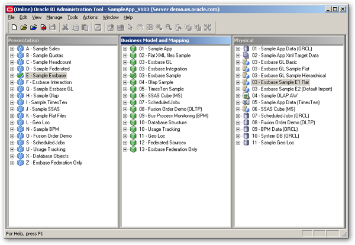Select 12 - Federated Sources business model
This screenshot has height=245, width=355.
162,143
